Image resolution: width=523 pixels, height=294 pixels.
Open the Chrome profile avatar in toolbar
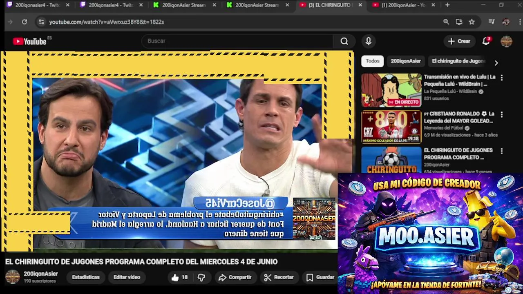click(506, 22)
